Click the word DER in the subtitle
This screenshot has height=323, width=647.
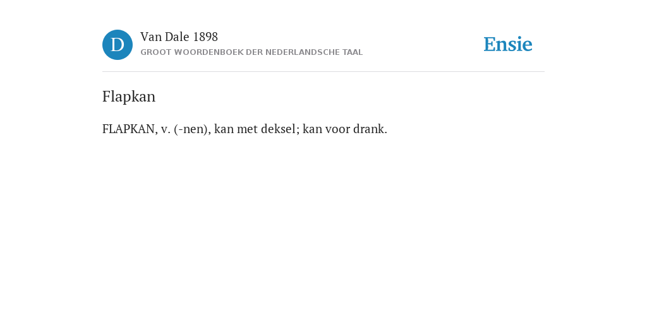click(x=254, y=52)
